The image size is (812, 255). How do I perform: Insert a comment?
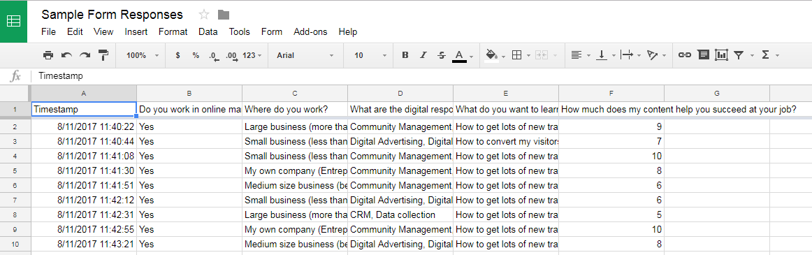[x=703, y=55]
